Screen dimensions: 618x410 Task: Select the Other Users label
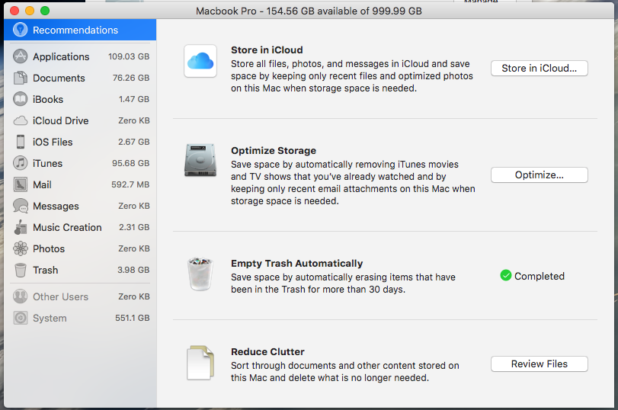pyautogui.click(x=60, y=297)
